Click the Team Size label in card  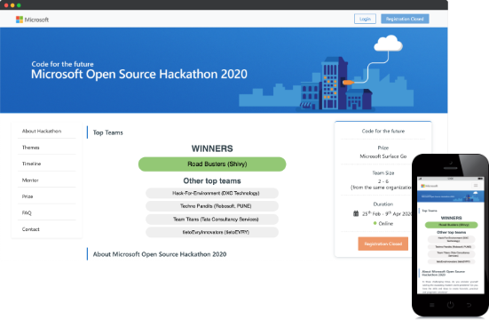(x=383, y=172)
